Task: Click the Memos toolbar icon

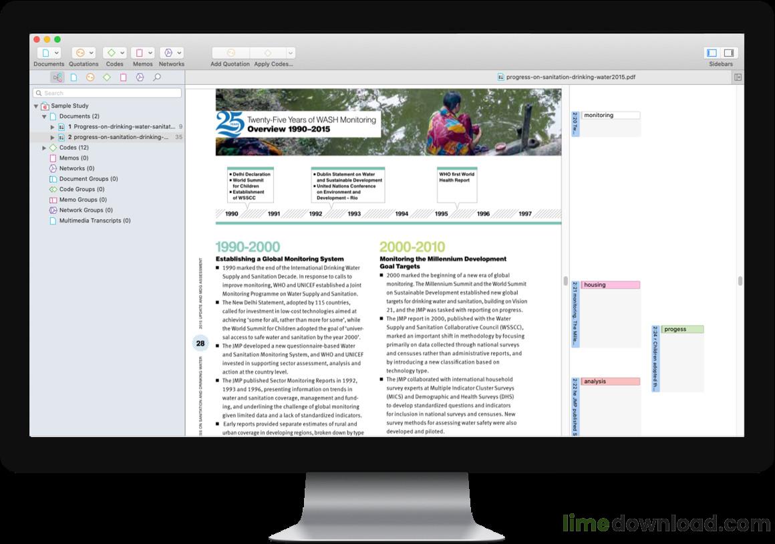Action: coord(140,53)
